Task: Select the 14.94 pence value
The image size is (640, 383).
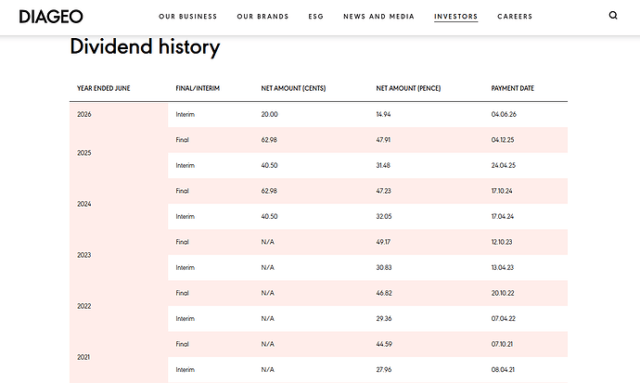Action: (383, 114)
